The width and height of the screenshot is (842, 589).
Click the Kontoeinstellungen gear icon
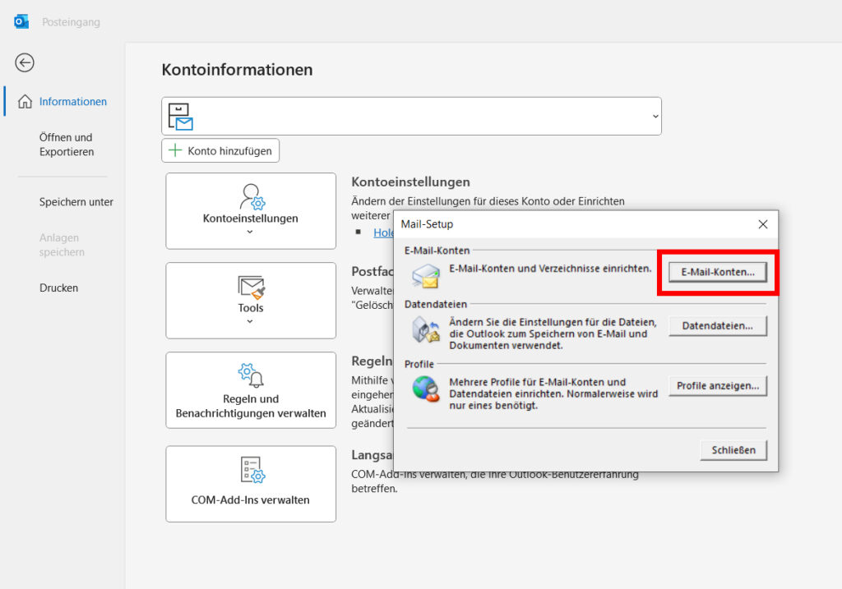click(251, 197)
